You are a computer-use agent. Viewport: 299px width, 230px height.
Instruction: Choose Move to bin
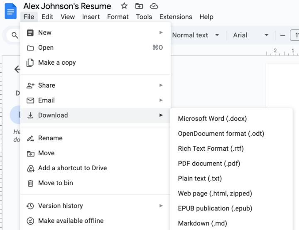[95, 183]
